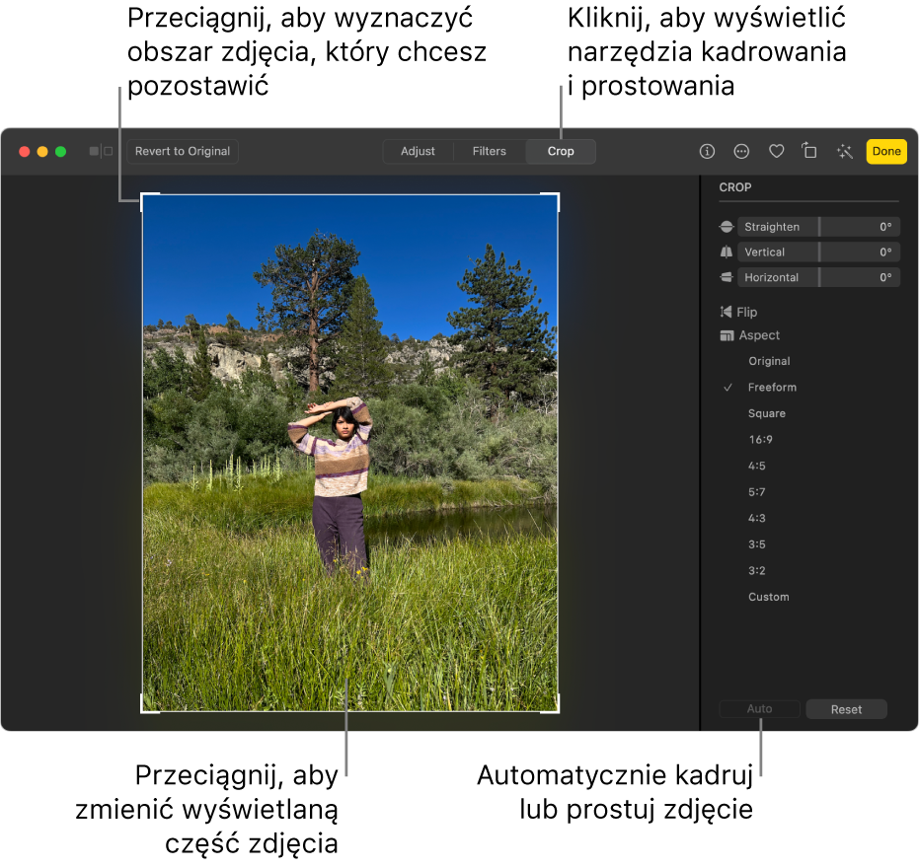Toggle the before/after split view button
919x868 pixels.
(x=101, y=151)
